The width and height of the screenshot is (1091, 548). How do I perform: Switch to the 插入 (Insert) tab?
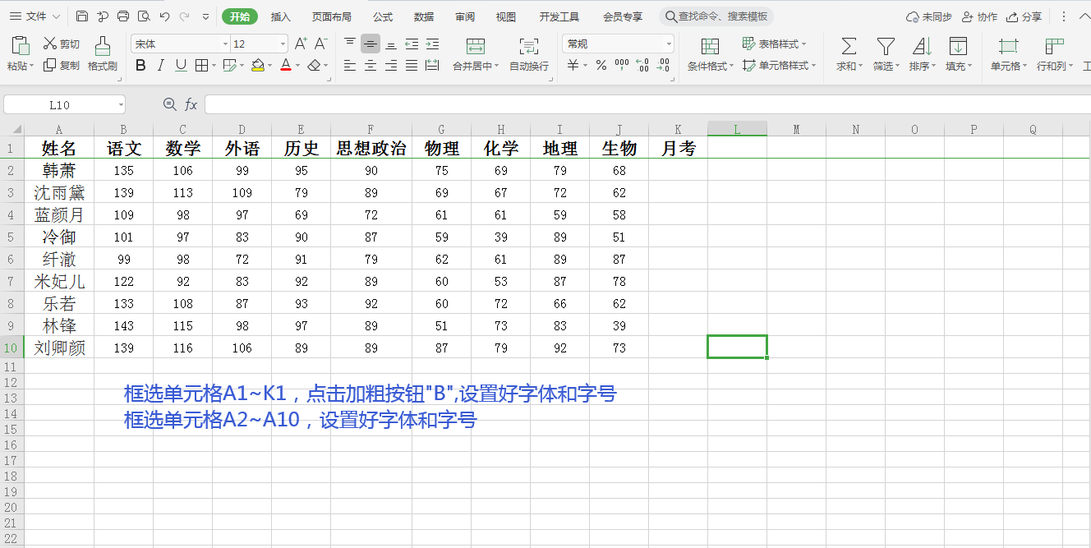[281, 16]
